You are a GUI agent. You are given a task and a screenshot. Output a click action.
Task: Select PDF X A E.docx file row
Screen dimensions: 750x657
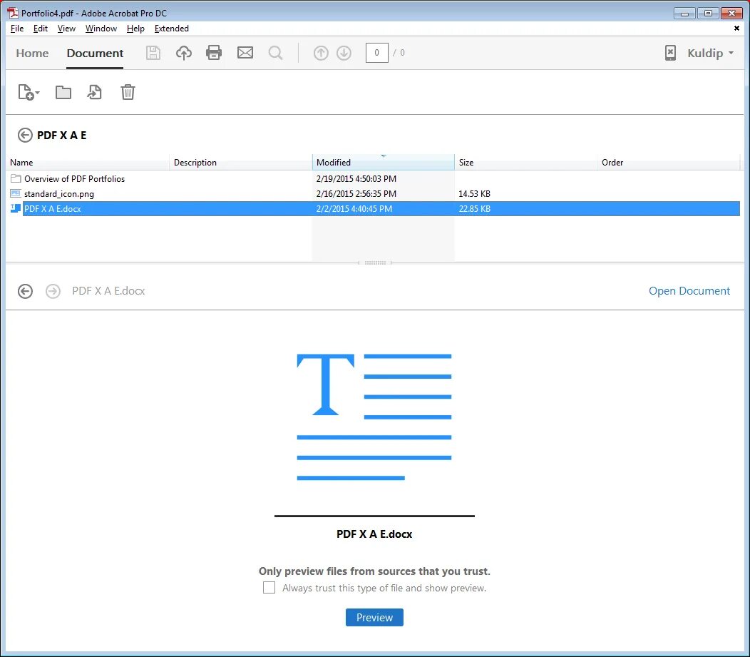coord(374,208)
